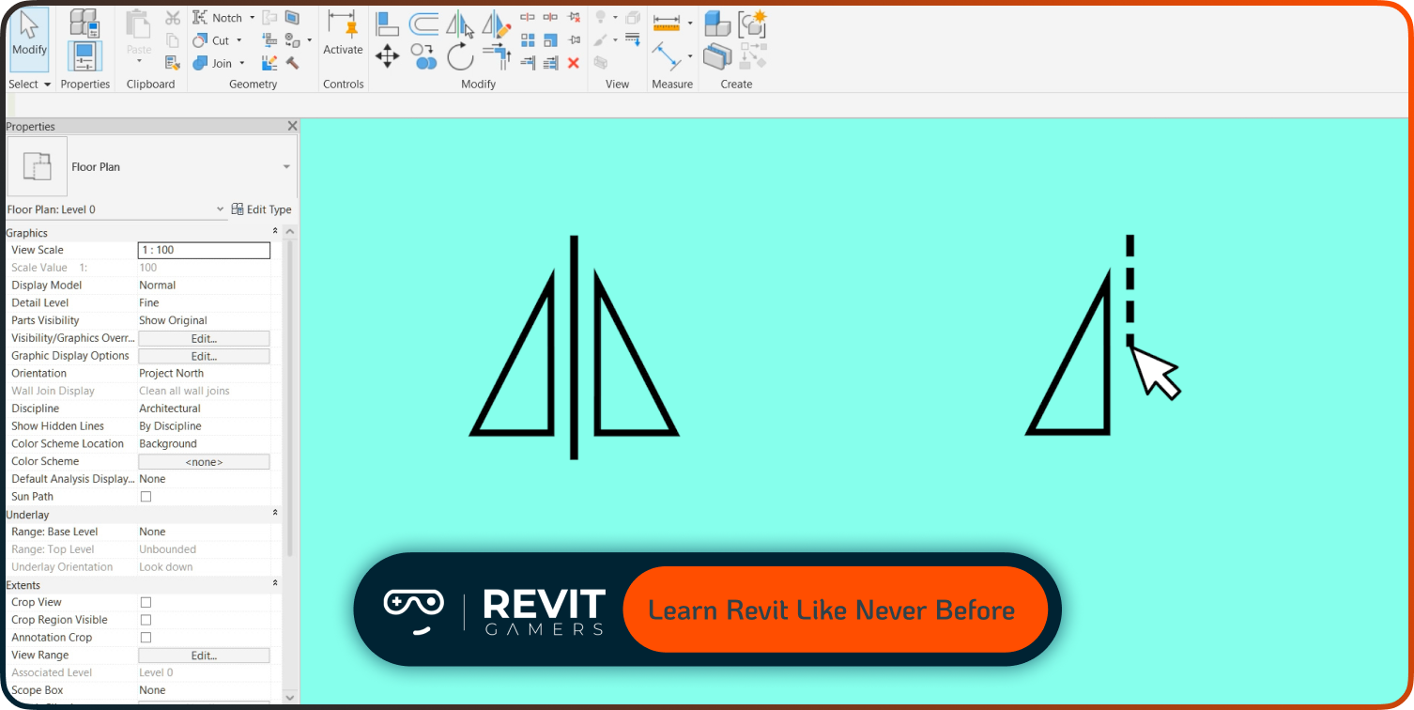Viewport: 1414px width, 710px height.
Task: Choose Mirror - Draw Axis tool
Action: pyautogui.click(x=496, y=23)
